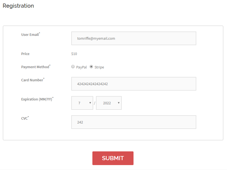Click the Stripe option label text
This screenshot has height=170, width=227.
[99, 67]
